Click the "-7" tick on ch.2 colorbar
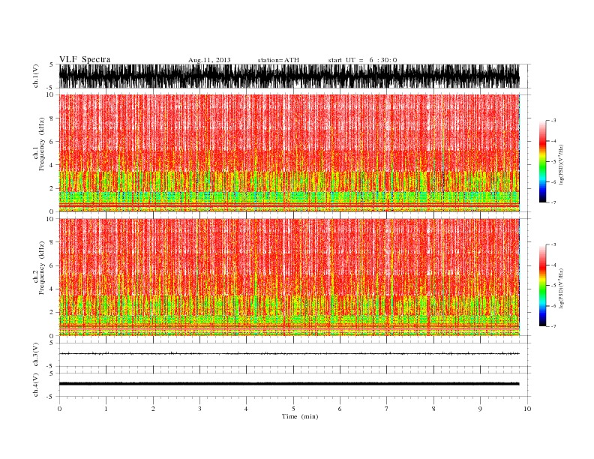594x459 pixels. point(553,326)
